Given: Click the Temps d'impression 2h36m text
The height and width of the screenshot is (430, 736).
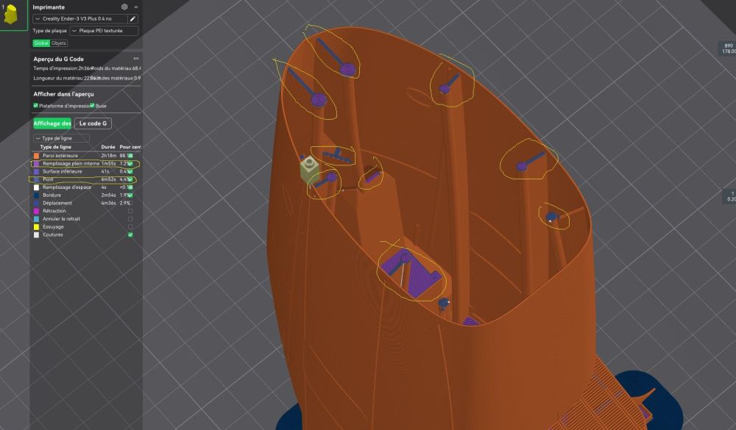Looking at the screenshot, I should 63,68.
